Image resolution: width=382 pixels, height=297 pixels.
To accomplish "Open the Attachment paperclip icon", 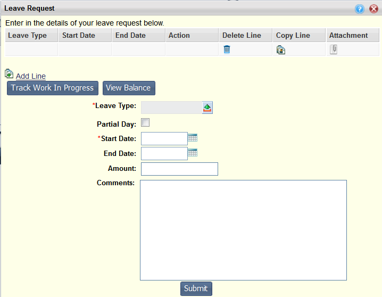I will click(x=334, y=49).
